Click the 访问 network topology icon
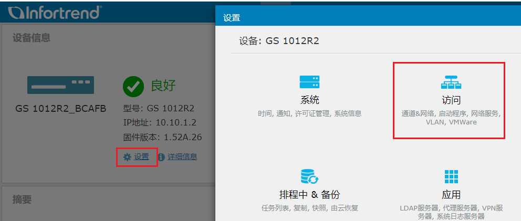The image size is (521, 221). [x=451, y=82]
